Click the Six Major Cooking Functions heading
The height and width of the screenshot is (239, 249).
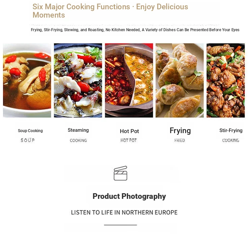point(110,11)
